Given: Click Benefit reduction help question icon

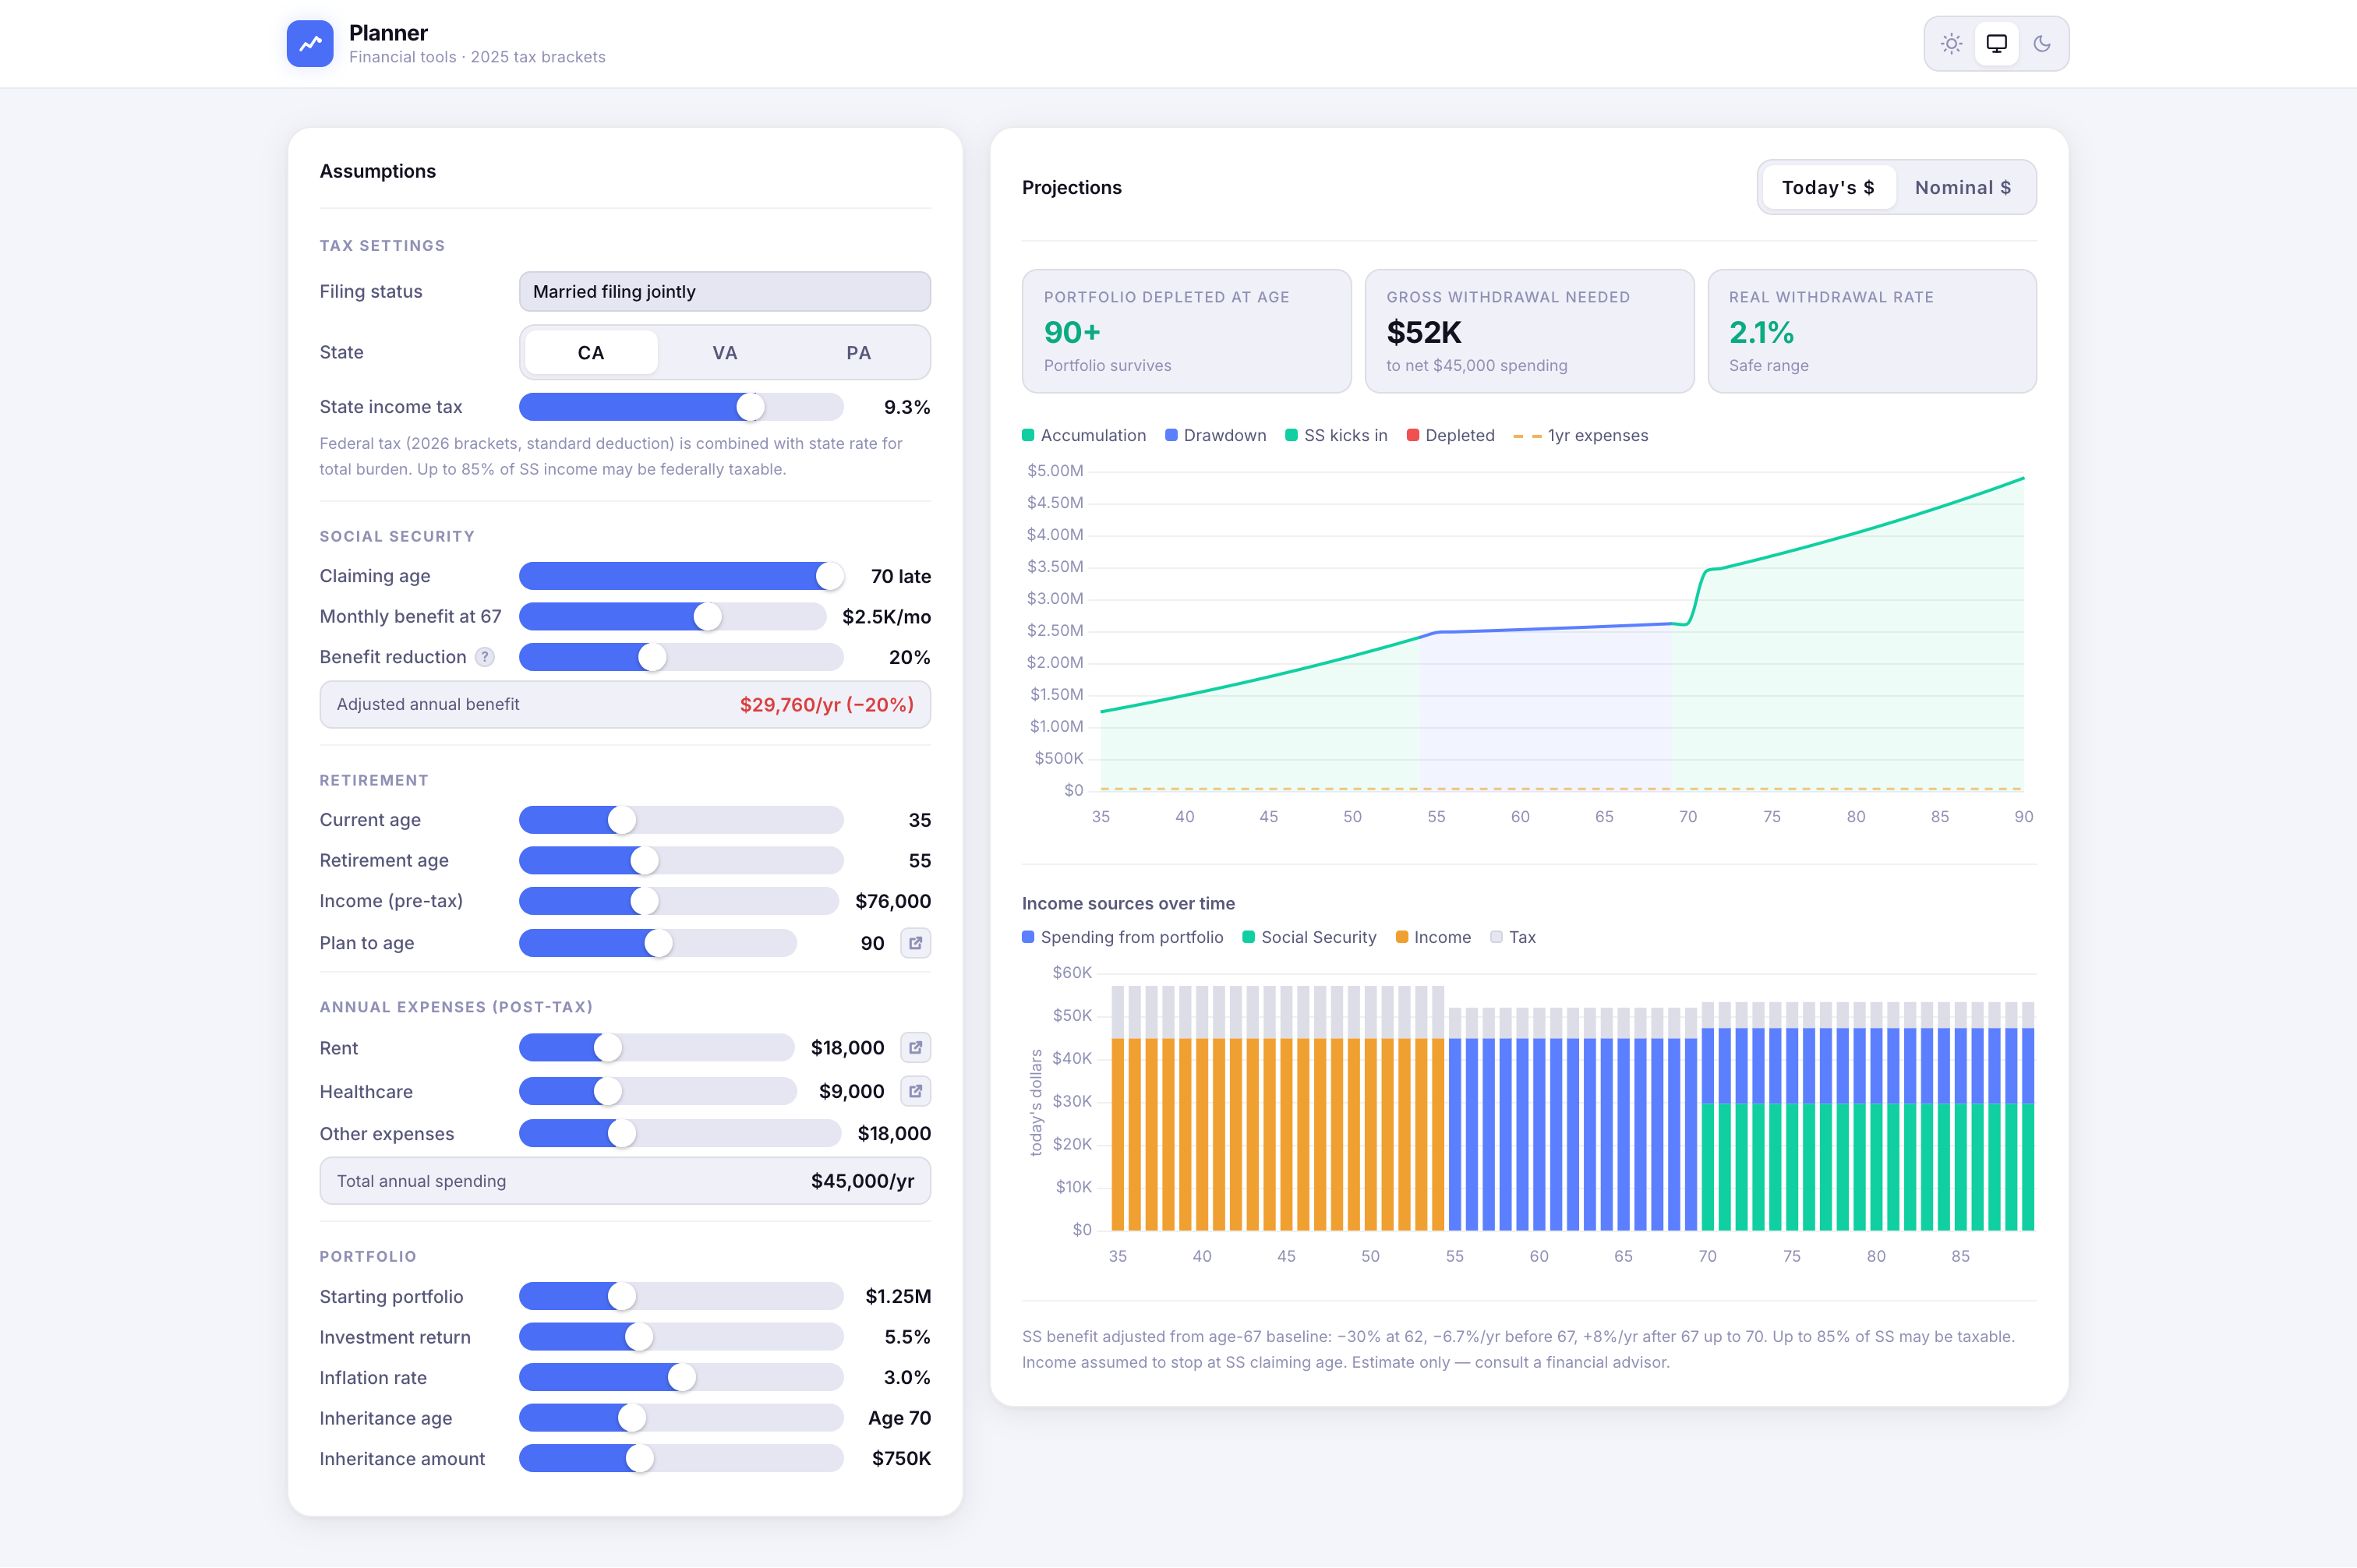Looking at the screenshot, I should coord(485,657).
